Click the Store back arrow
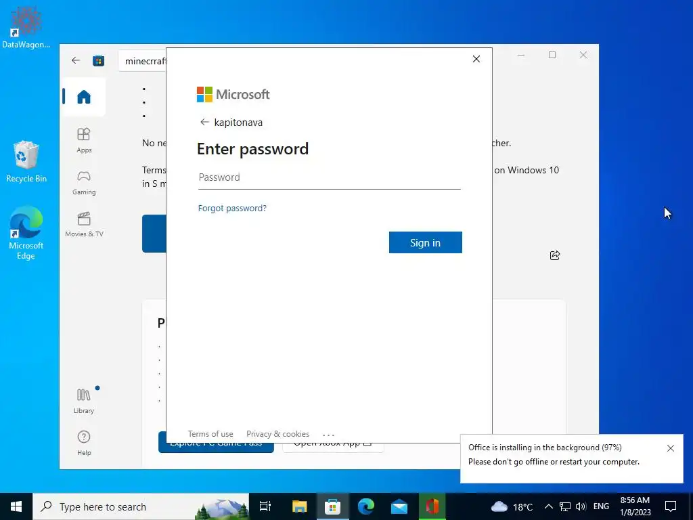Image resolution: width=693 pixels, height=520 pixels. coord(76,60)
